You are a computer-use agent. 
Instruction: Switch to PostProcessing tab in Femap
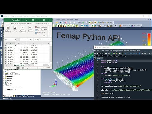coord(28,96)
